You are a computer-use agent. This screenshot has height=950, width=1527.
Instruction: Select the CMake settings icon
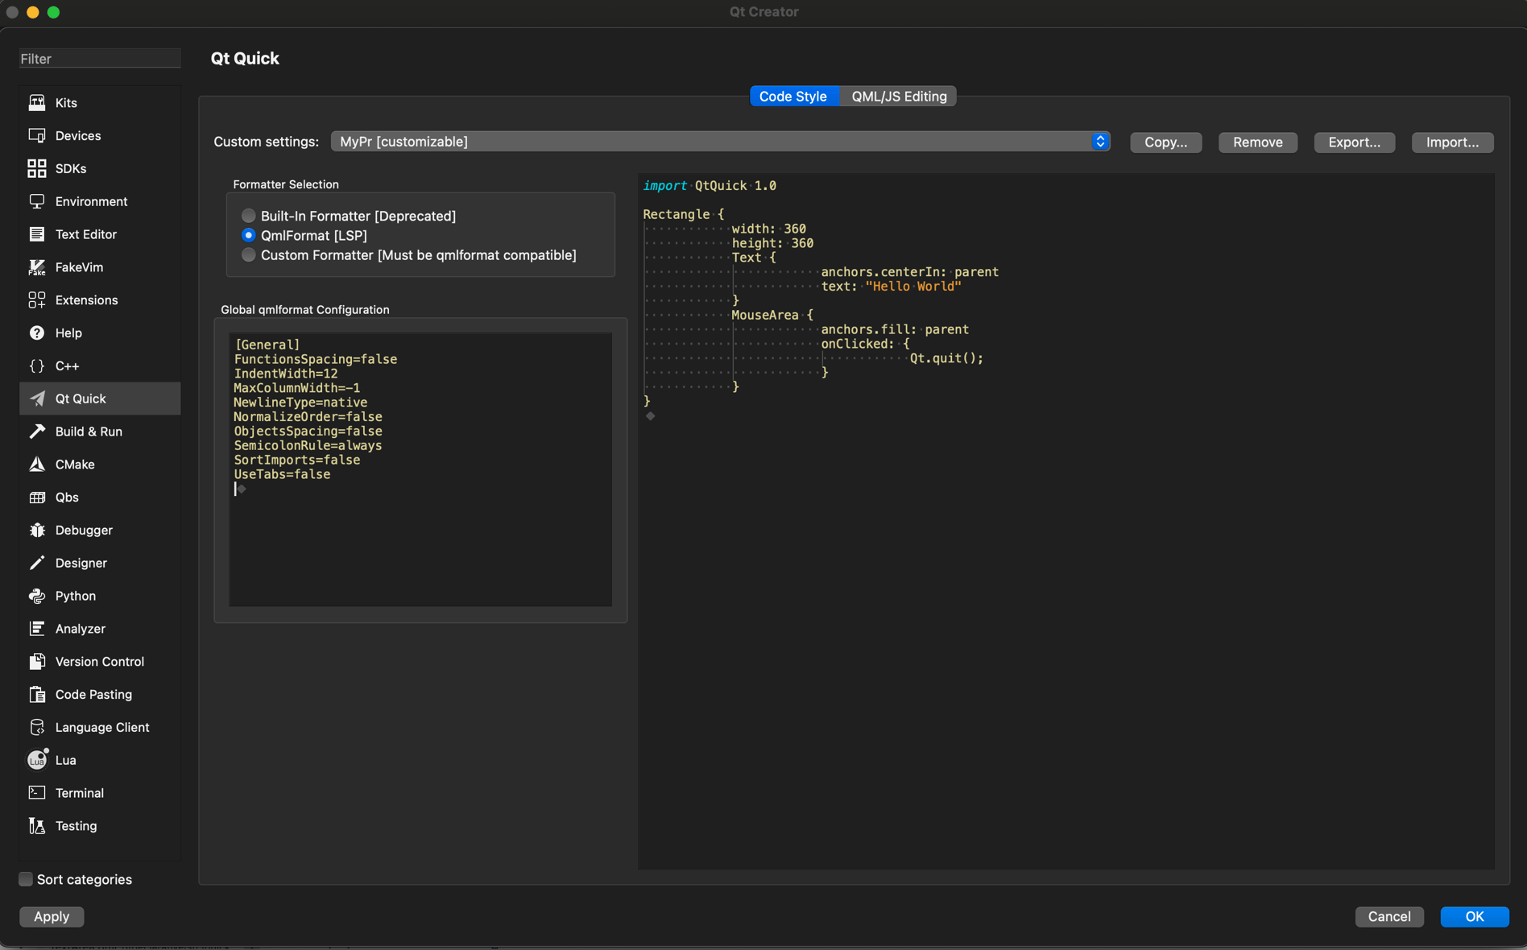pyautogui.click(x=37, y=465)
